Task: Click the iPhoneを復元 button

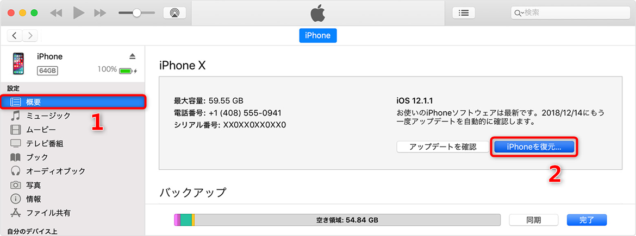Action: [533, 147]
